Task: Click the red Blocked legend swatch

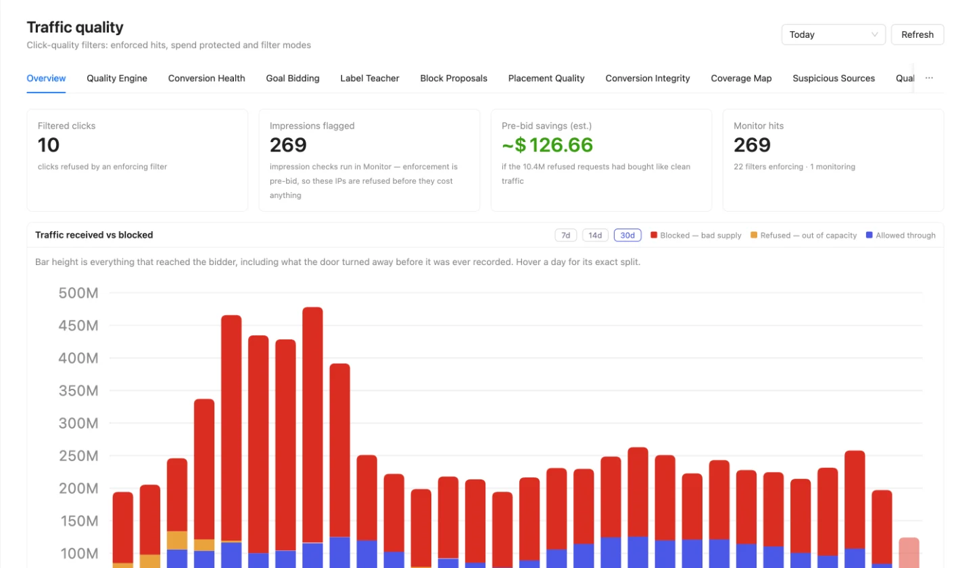Action: [x=654, y=235]
